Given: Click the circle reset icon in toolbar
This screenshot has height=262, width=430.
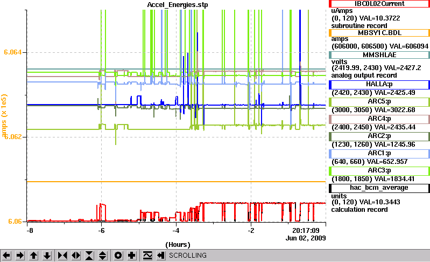Looking at the screenshot, I should click(x=118, y=256).
